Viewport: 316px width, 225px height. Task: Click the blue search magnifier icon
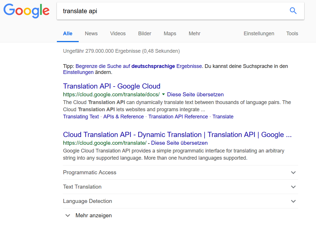tap(293, 11)
